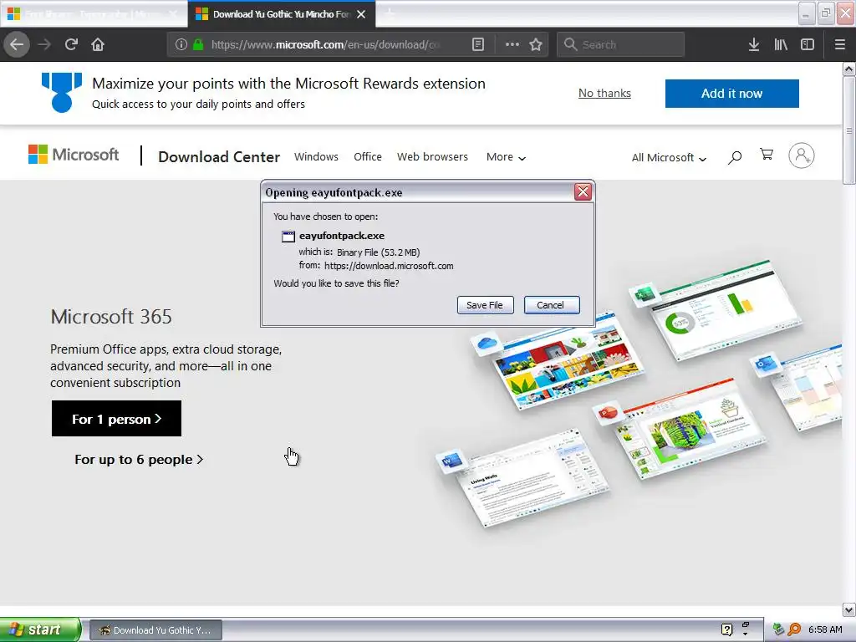Screen dimensions: 856x642
Task: Open the Firefox hamburger menu
Action: (839, 44)
